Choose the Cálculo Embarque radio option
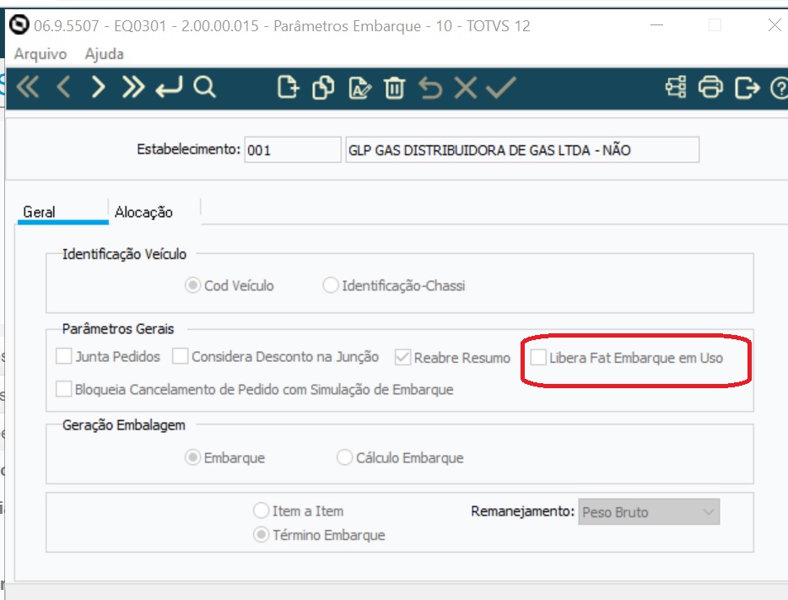The image size is (788, 600). click(x=344, y=458)
